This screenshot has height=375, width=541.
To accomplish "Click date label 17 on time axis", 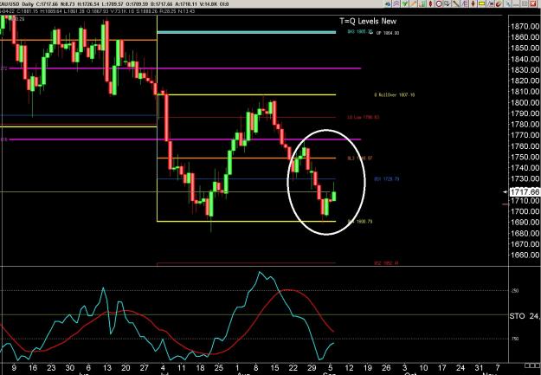I will (442, 368).
